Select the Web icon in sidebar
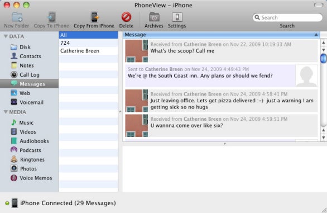This screenshot has height=213, width=327. [14, 93]
